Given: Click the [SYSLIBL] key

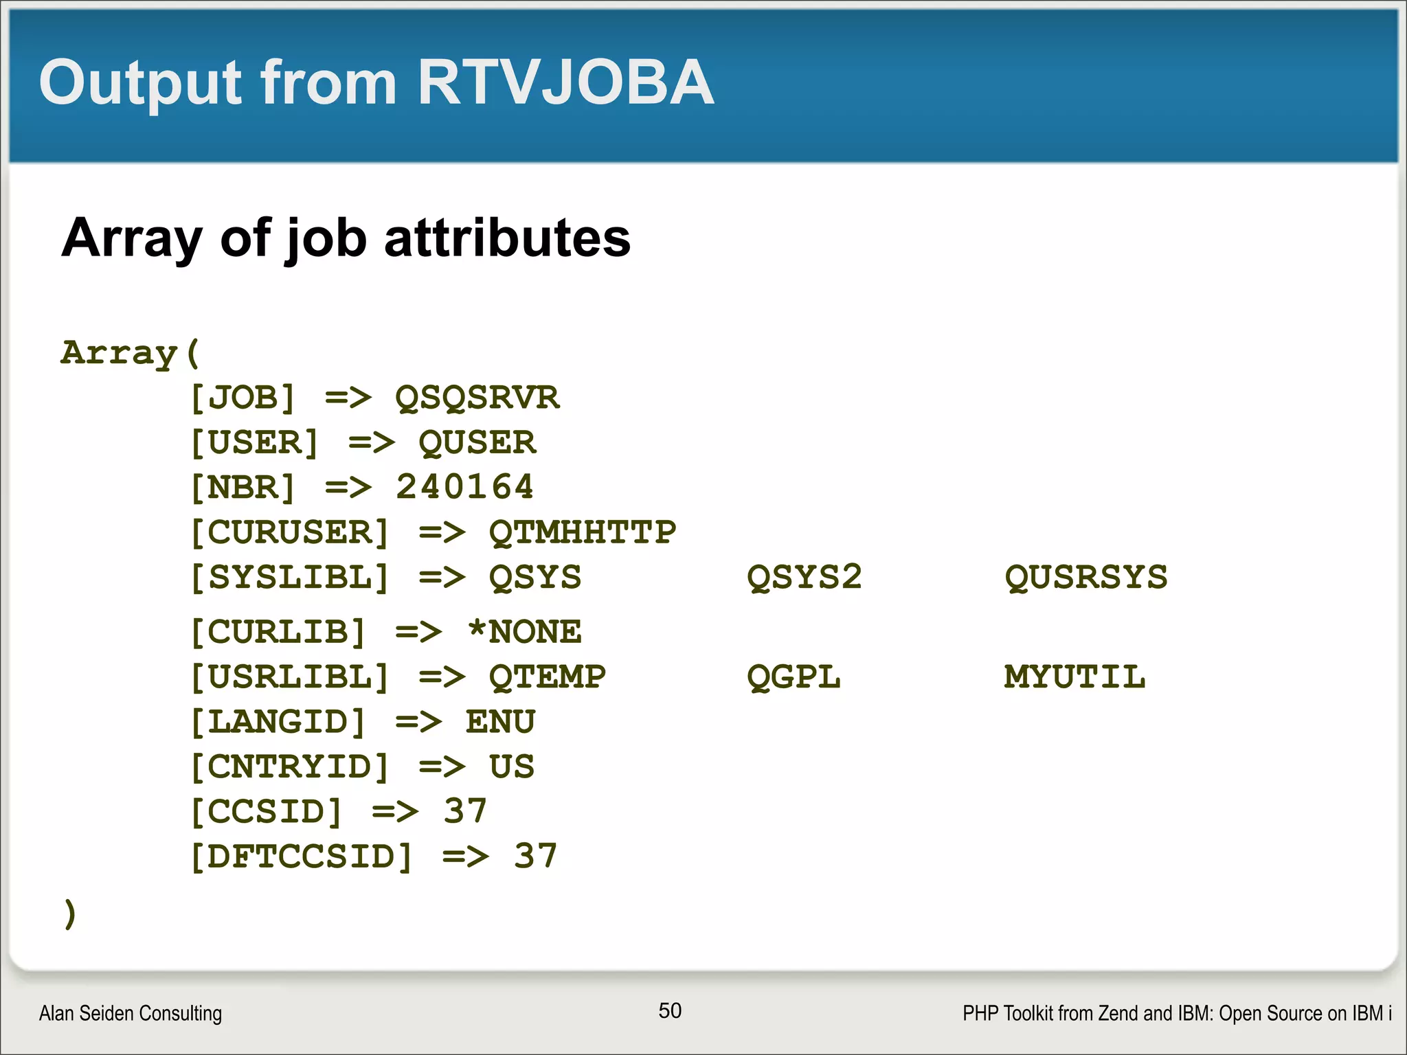Looking at the screenshot, I should pyautogui.click(x=290, y=577).
